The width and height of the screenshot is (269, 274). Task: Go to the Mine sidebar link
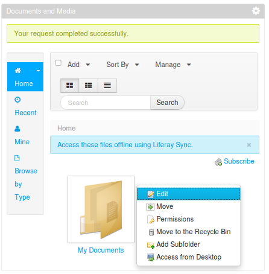(22, 142)
